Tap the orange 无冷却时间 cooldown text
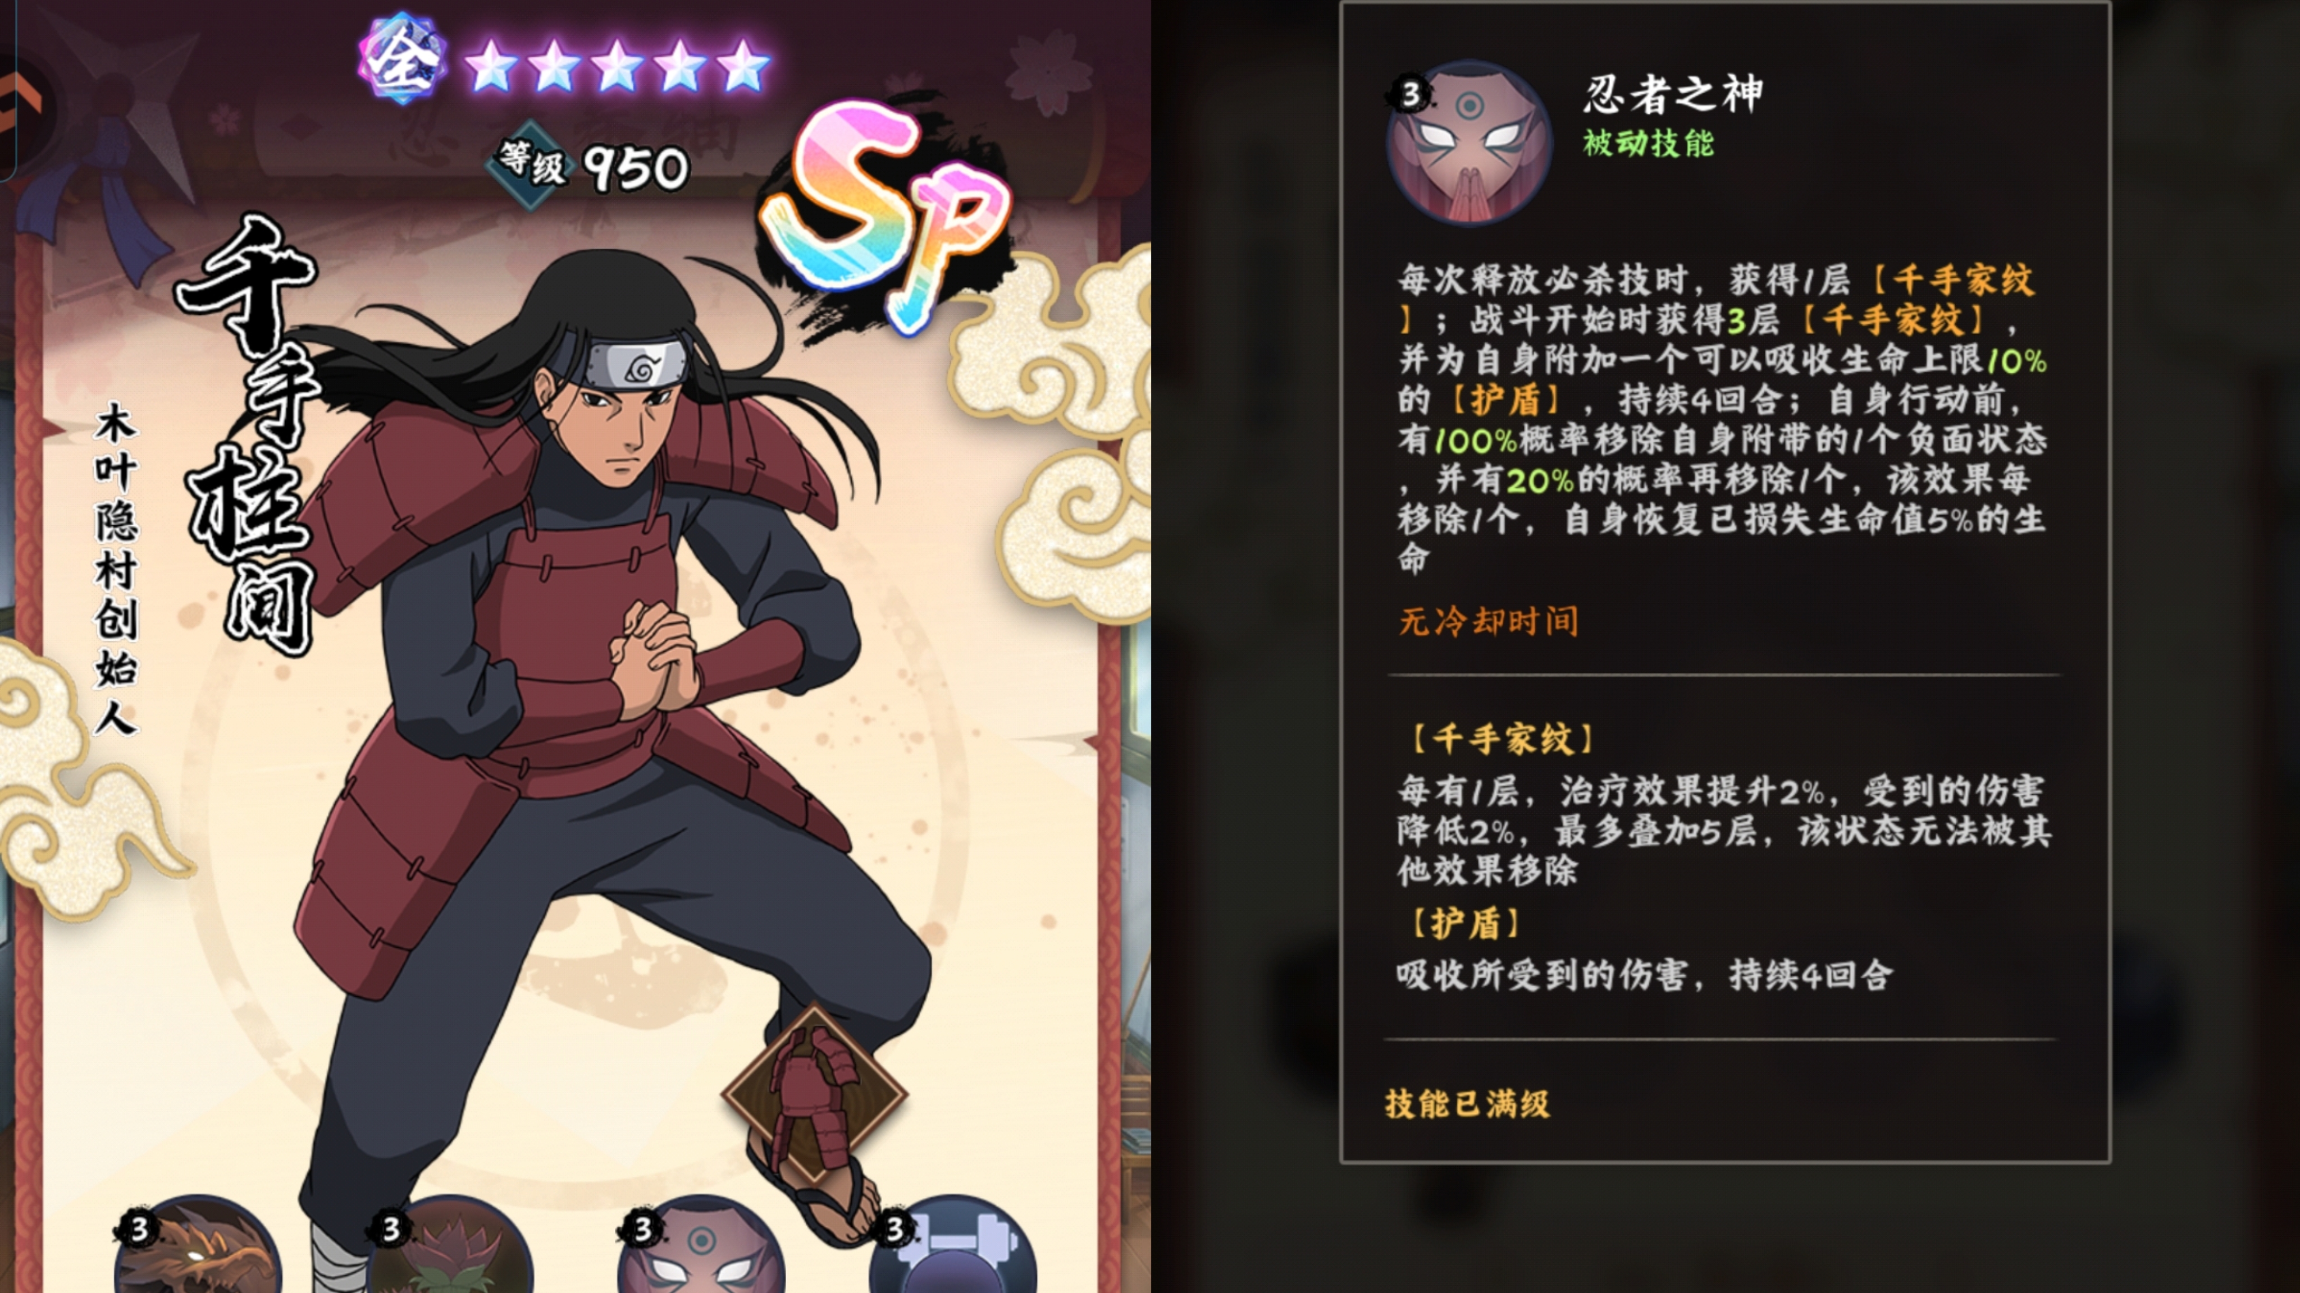Viewport: 2300px width, 1293px height. 1489,621
